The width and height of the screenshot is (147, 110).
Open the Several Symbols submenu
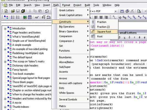(71, 100)
